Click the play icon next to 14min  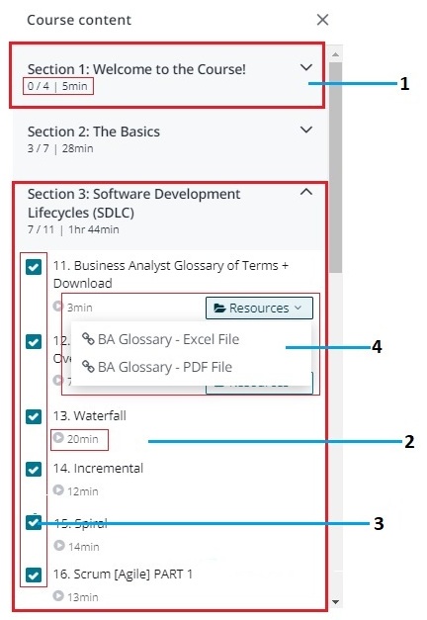coord(59,545)
